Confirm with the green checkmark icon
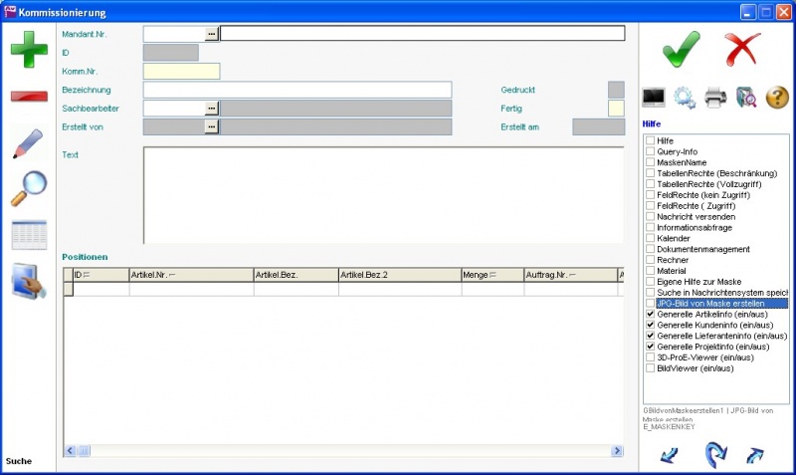The height and width of the screenshot is (475, 796). pyautogui.click(x=681, y=49)
